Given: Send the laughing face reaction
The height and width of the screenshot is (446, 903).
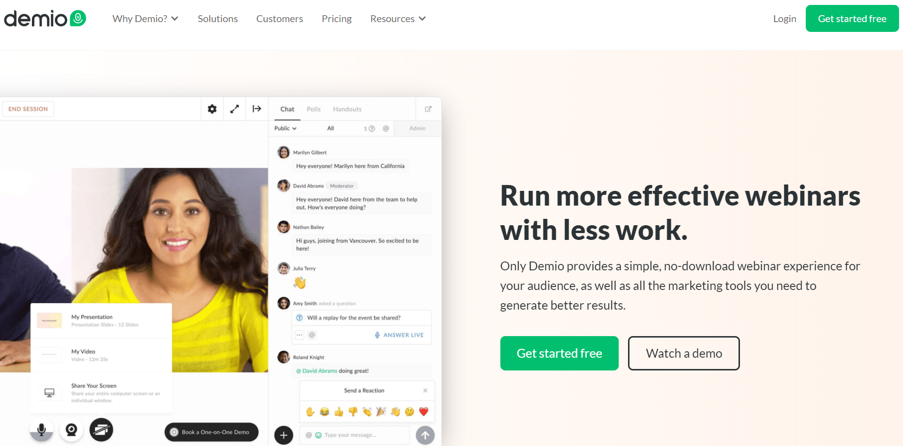Looking at the screenshot, I should (x=325, y=412).
